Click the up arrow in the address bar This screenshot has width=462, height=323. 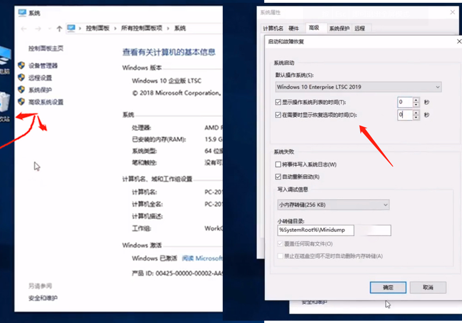[x=59, y=28]
